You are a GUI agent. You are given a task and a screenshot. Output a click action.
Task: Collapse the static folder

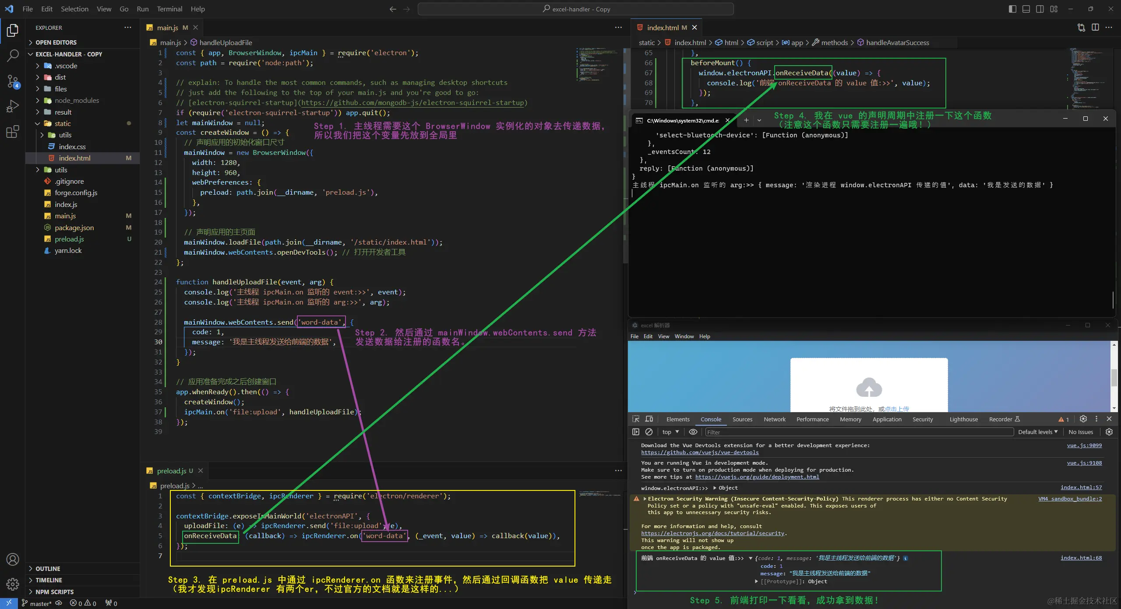(x=63, y=123)
